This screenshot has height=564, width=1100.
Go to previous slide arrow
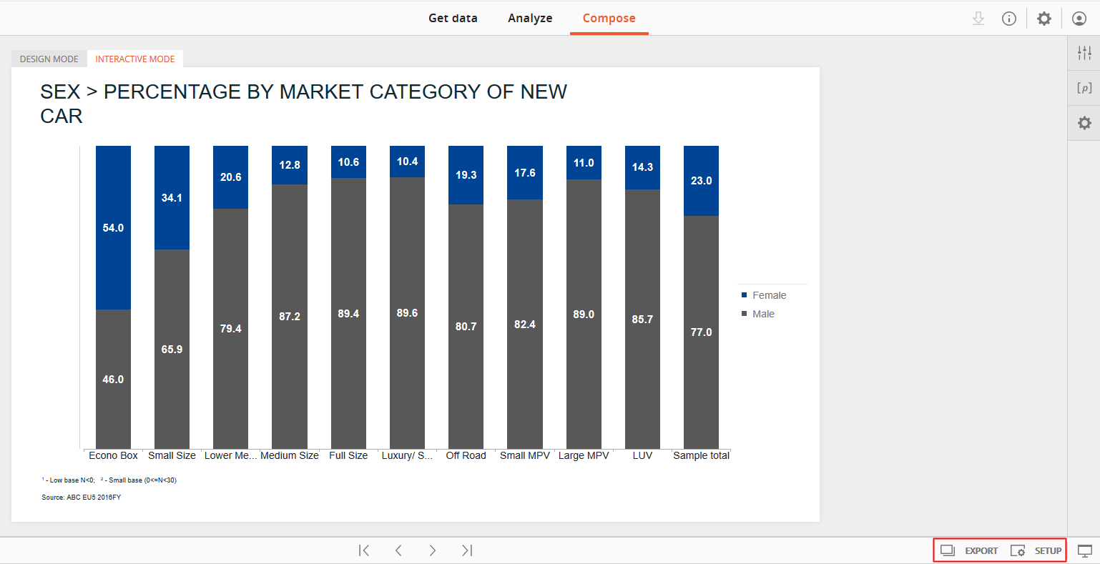(x=398, y=550)
